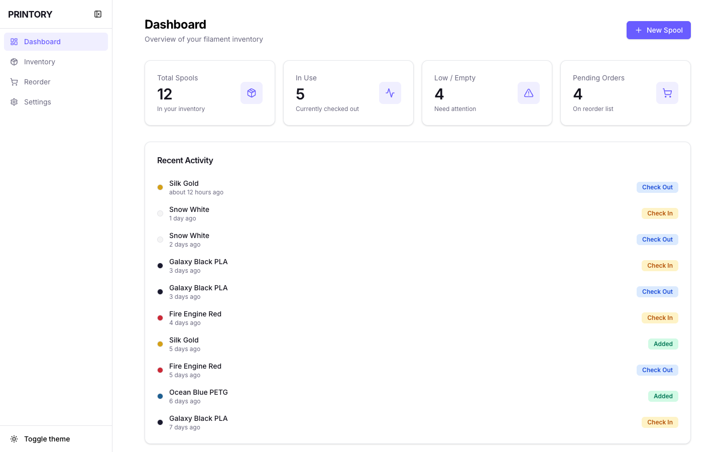This screenshot has width=723, height=452.
Task: Click the Total Spools package icon
Action: [x=252, y=93]
